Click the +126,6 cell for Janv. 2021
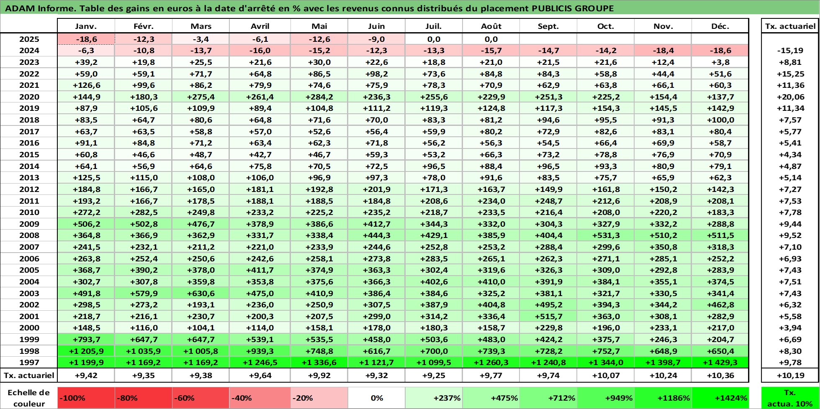Image resolution: width=820 pixels, height=409 pixels. pyautogui.click(x=86, y=85)
